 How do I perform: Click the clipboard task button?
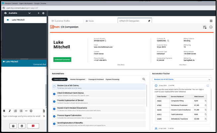(13, 126)
